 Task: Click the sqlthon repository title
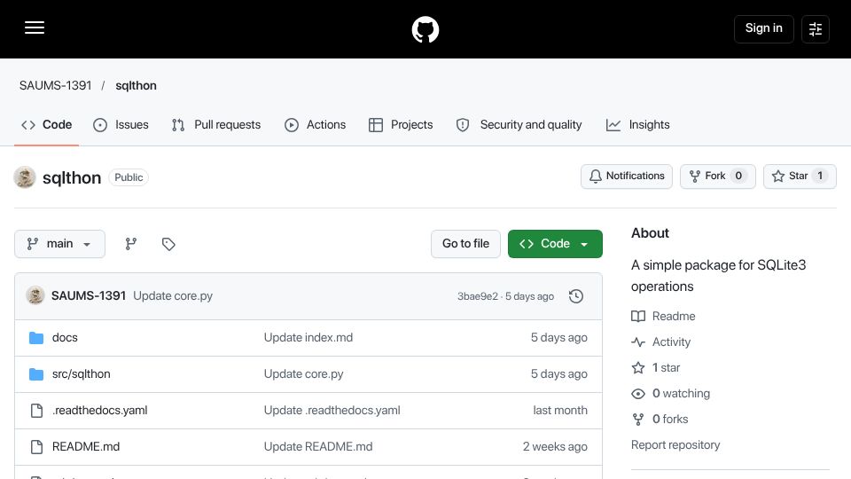click(72, 177)
